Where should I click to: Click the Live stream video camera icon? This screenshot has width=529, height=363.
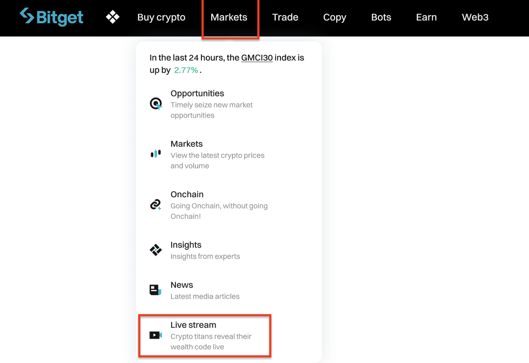click(x=155, y=335)
